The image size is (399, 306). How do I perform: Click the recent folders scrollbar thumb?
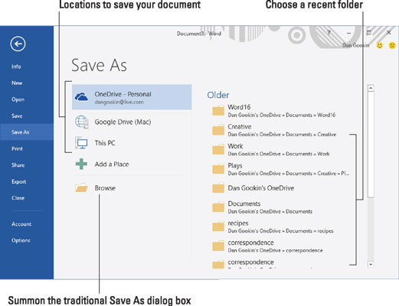371,144
